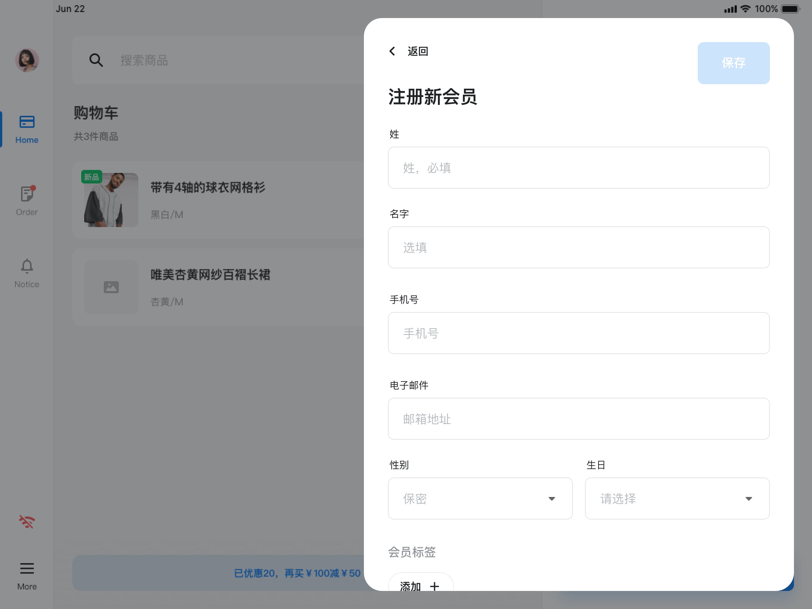Click the birthday dropdown arrow
The width and height of the screenshot is (812, 609).
pyautogui.click(x=748, y=499)
